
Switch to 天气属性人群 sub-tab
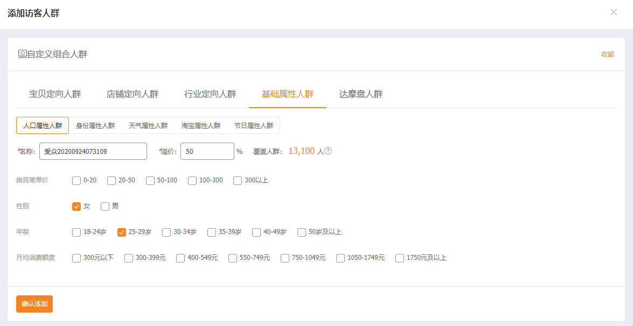(148, 126)
